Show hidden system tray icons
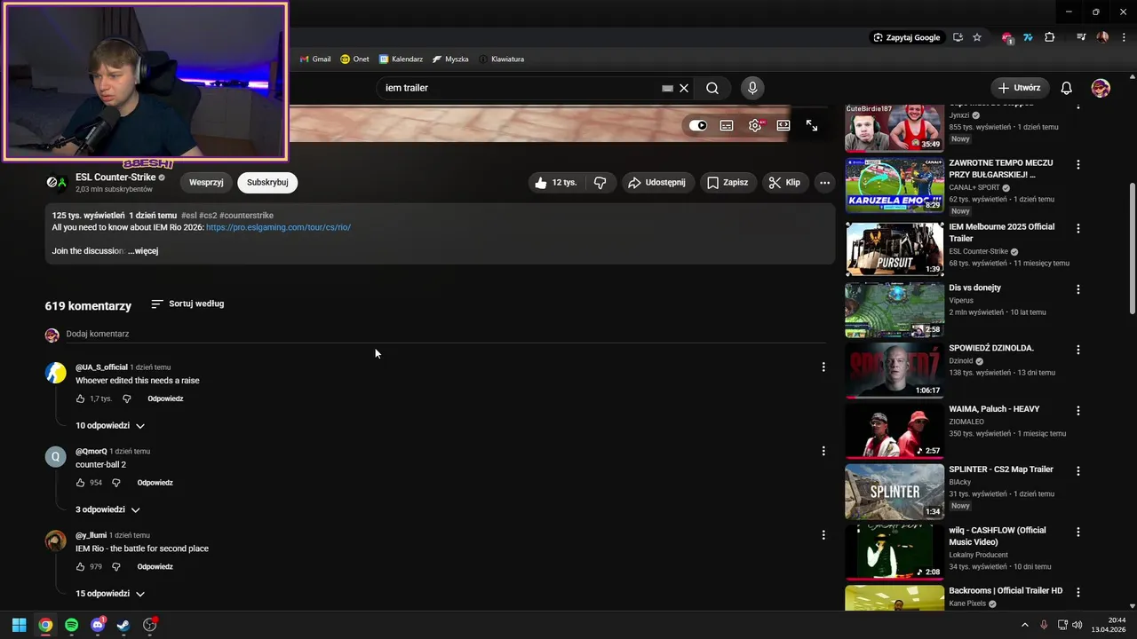 point(1024,625)
